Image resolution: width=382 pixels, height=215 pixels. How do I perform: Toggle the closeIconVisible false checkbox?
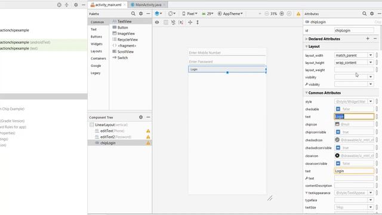[338, 163]
